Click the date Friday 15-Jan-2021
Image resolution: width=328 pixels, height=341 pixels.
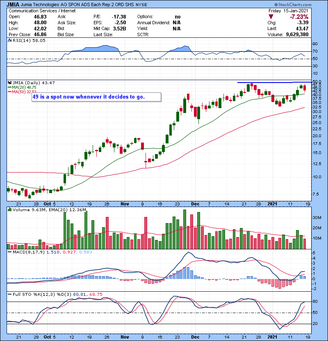pos(288,11)
